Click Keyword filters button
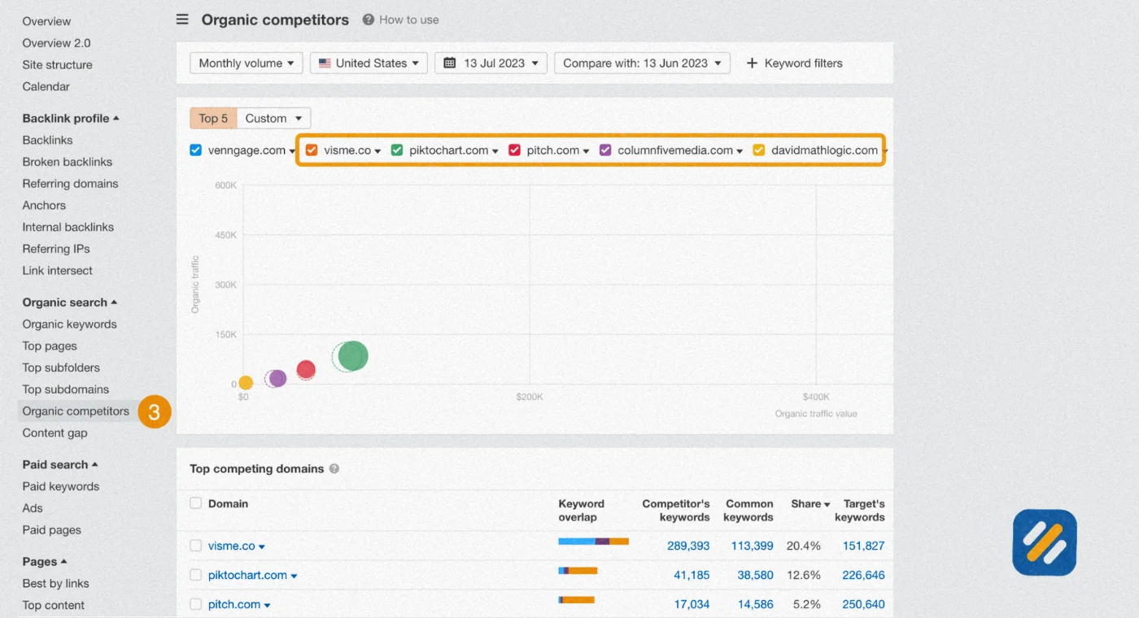Viewport: 1139px width, 618px height. pos(794,63)
